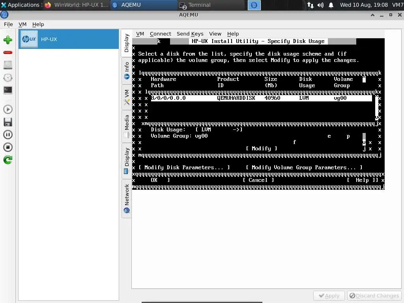The width and height of the screenshot is (404, 303).
Task: Open the Help menu above the emulator display
Action: click(x=233, y=34)
